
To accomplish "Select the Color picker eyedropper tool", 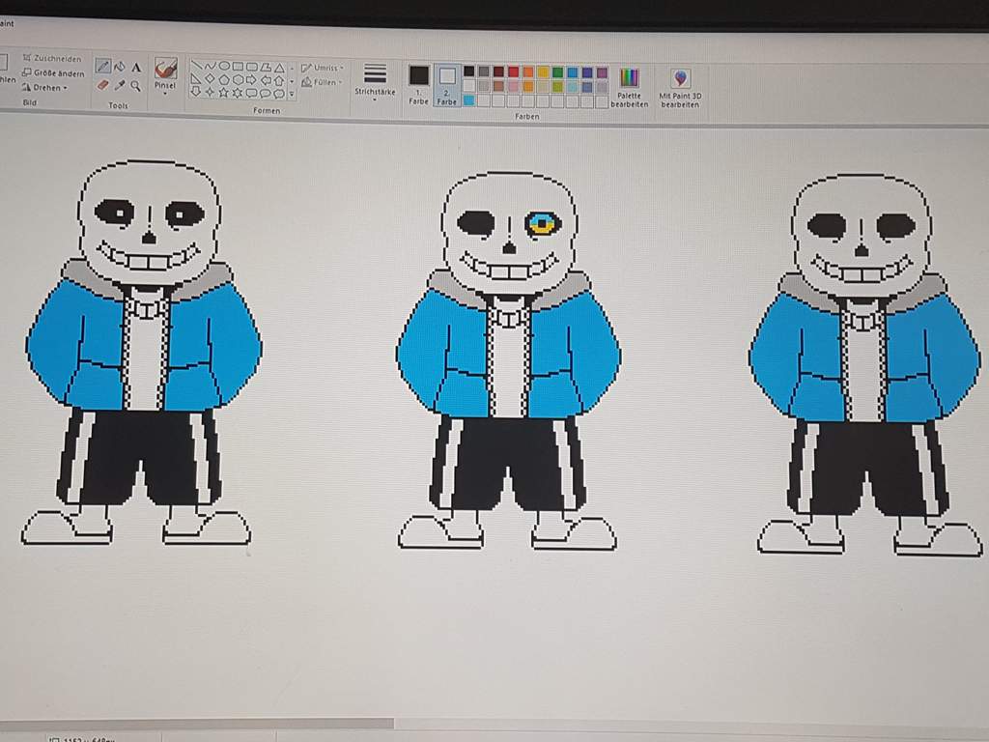I will tap(120, 85).
